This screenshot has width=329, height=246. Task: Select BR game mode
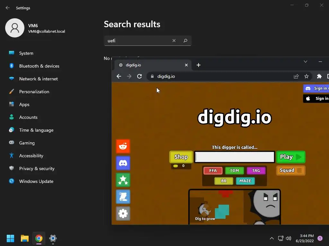coord(224,181)
